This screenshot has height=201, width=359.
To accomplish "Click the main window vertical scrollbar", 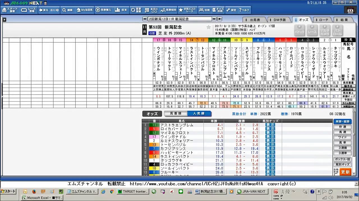I will click(354, 134).
